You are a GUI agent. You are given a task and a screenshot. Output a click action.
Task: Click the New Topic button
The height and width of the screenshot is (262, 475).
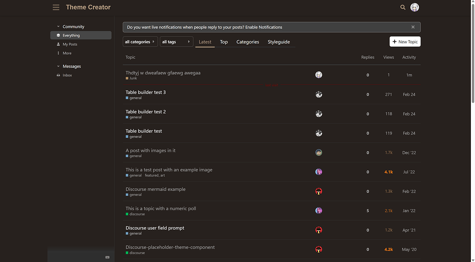click(405, 42)
